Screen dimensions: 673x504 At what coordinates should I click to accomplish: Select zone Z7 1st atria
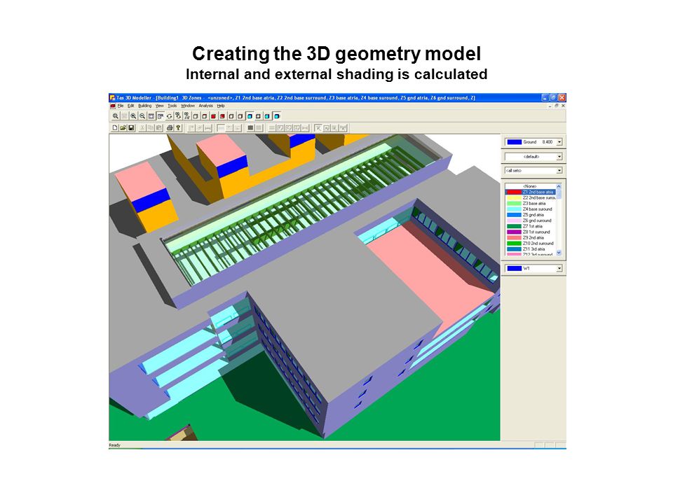coord(530,226)
